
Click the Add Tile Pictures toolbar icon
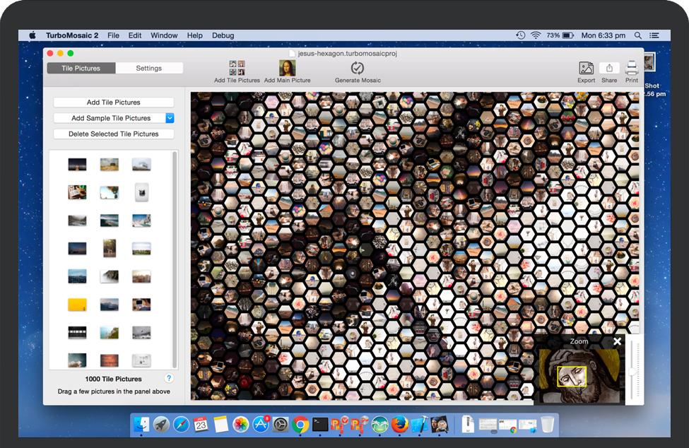(237, 68)
